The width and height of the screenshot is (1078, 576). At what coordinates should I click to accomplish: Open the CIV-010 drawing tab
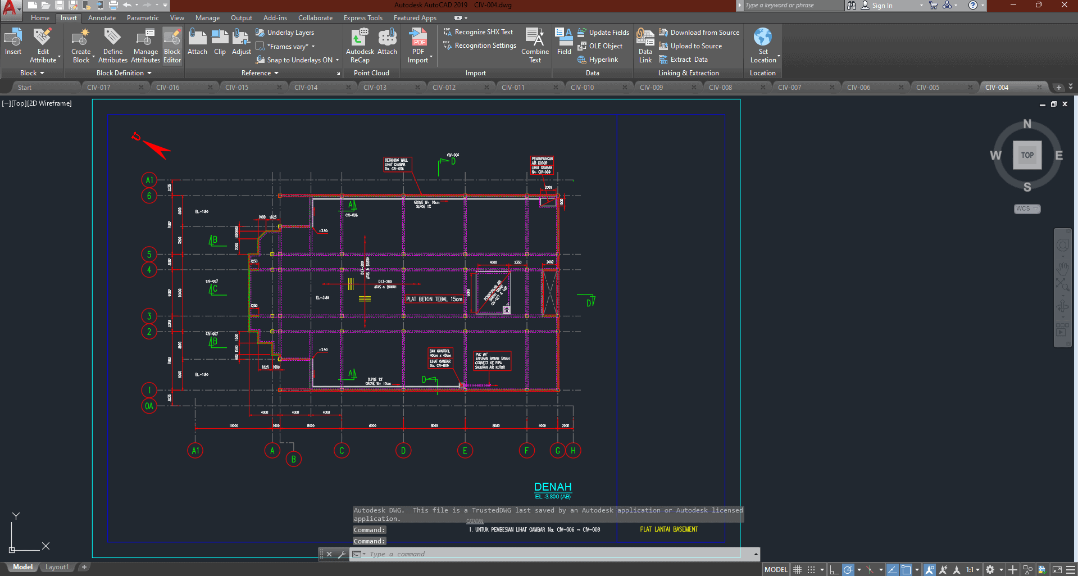[582, 88]
